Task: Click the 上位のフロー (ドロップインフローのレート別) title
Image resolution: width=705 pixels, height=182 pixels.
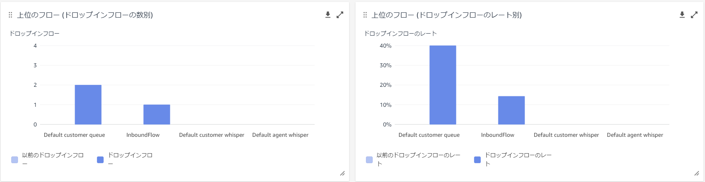Action: point(447,15)
